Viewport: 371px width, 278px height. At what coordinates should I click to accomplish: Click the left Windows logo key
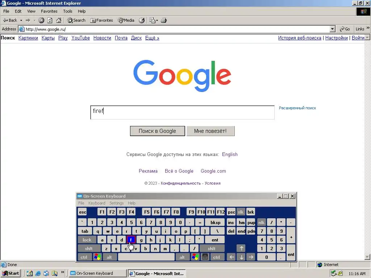coord(97,257)
